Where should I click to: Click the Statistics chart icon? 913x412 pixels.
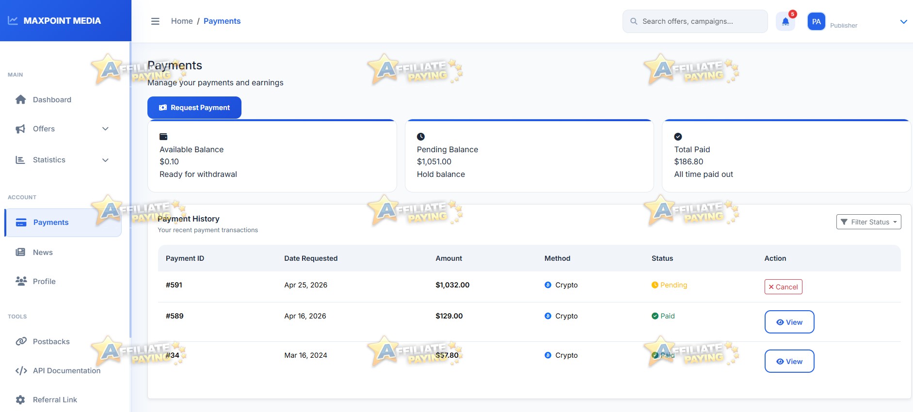[x=20, y=160]
